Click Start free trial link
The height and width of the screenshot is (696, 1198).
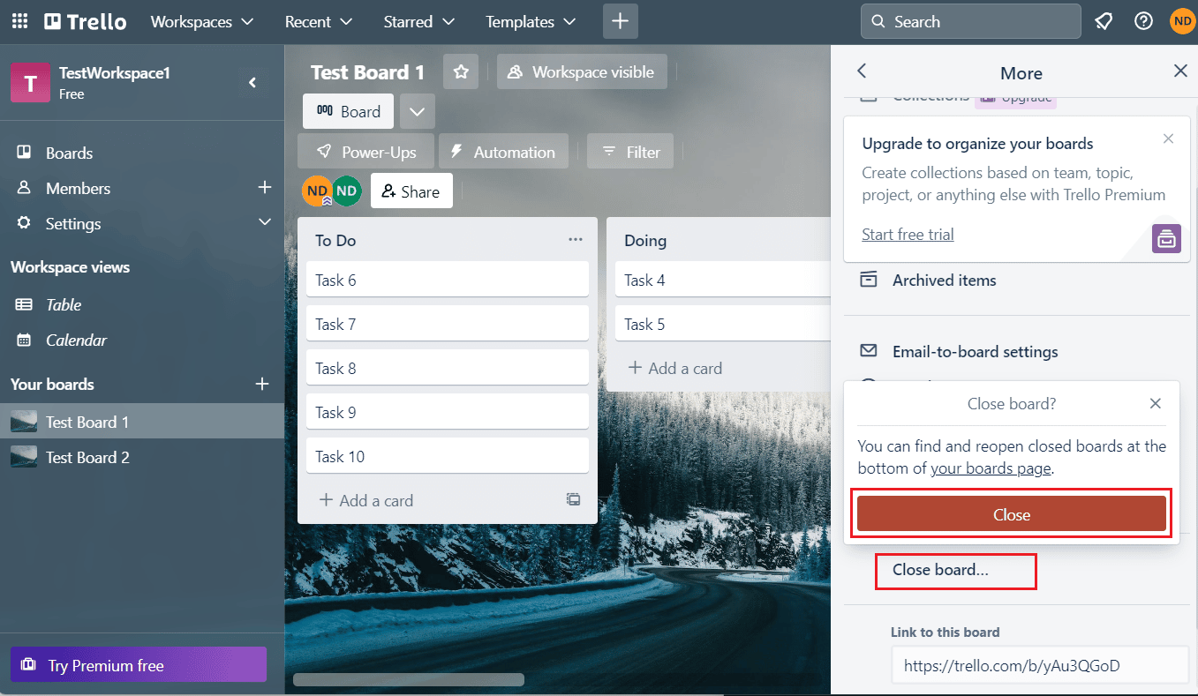tap(908, 234)
